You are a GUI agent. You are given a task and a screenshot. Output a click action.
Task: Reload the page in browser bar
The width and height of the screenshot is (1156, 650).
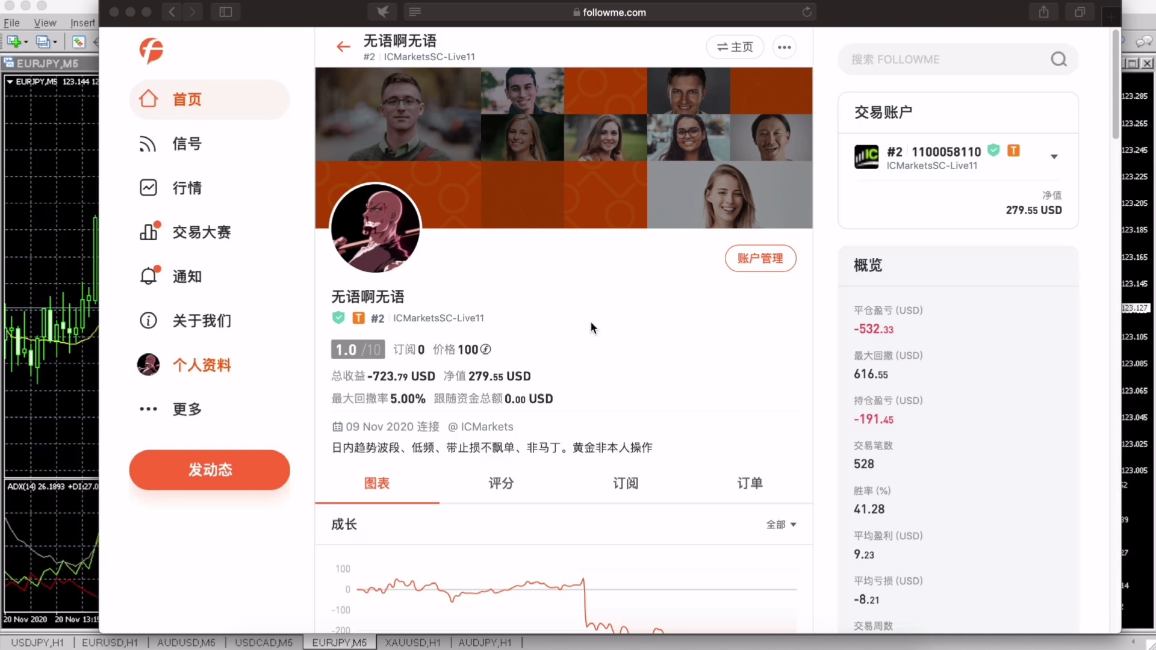pyautogui.click(x=807, y=12)
